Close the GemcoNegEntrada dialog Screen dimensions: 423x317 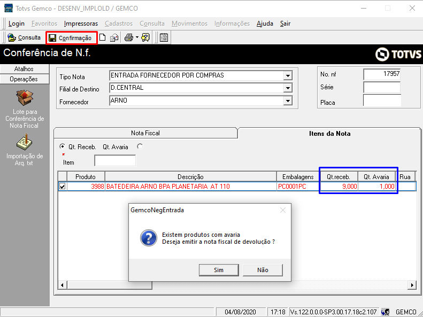coord(282,210)
